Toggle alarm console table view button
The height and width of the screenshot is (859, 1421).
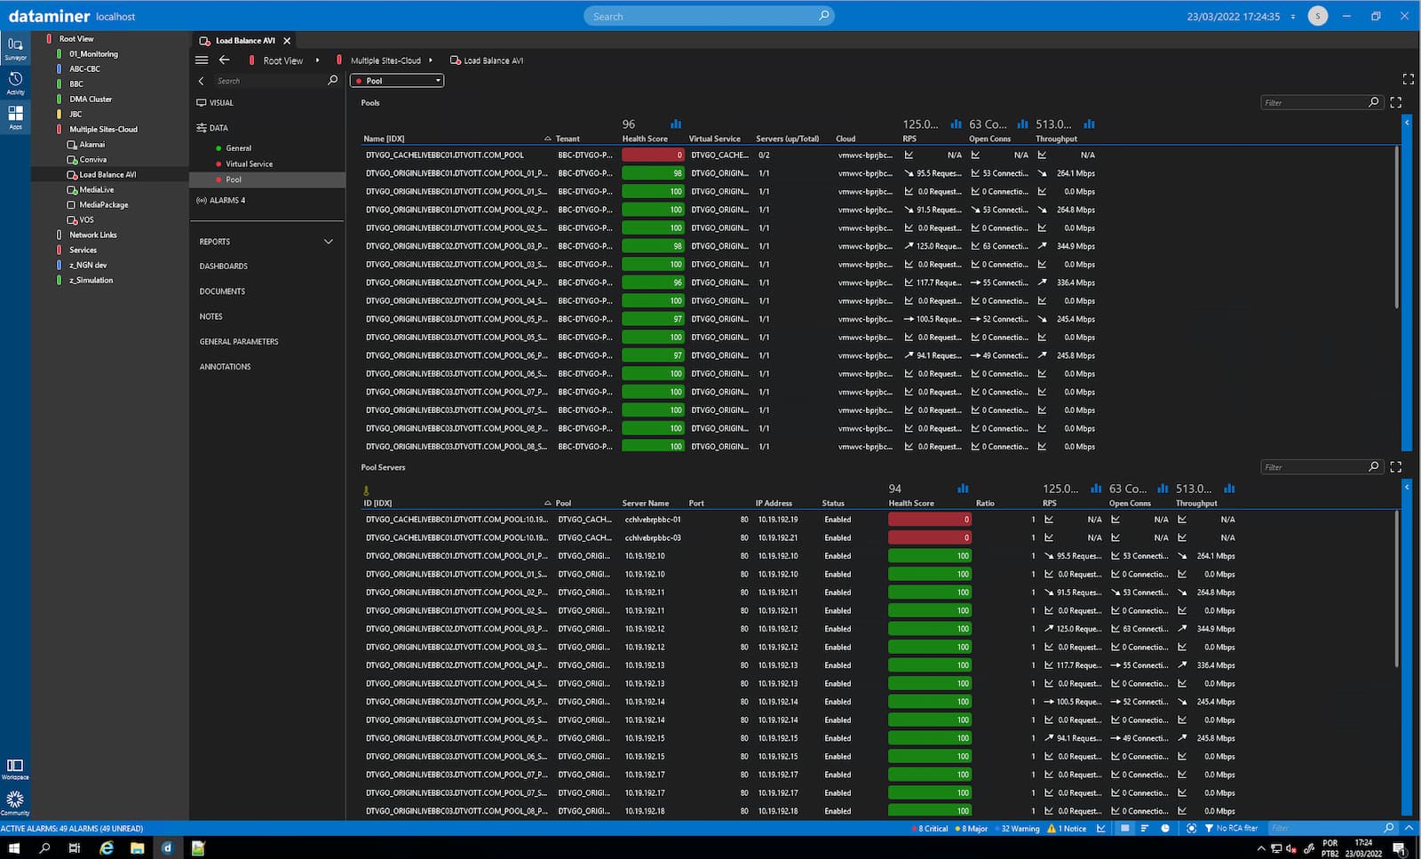click(1124, 828)
